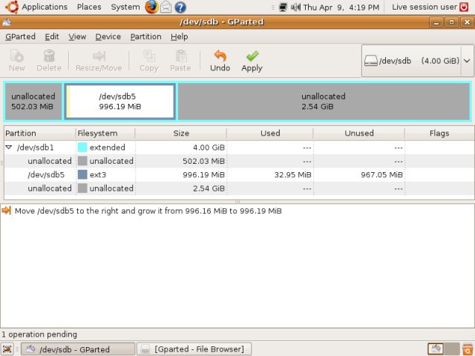Screen dimensions: 475x356
Task: Open the Trash icon in bottom panel
Action: coord(468,349)
